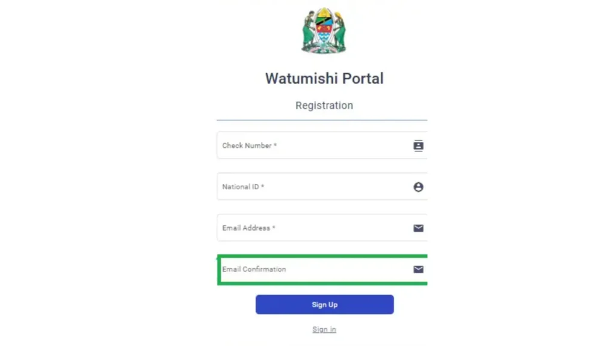Click the divider line below Registration
616x346 pixels.
pyautogui.click(x=322, y=120)
